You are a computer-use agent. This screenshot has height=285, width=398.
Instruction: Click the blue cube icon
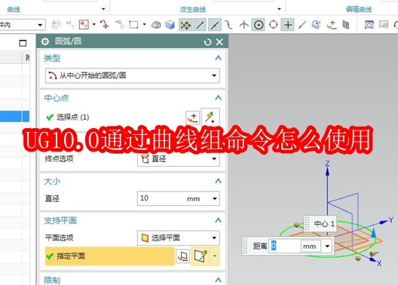tap(170, 25)
